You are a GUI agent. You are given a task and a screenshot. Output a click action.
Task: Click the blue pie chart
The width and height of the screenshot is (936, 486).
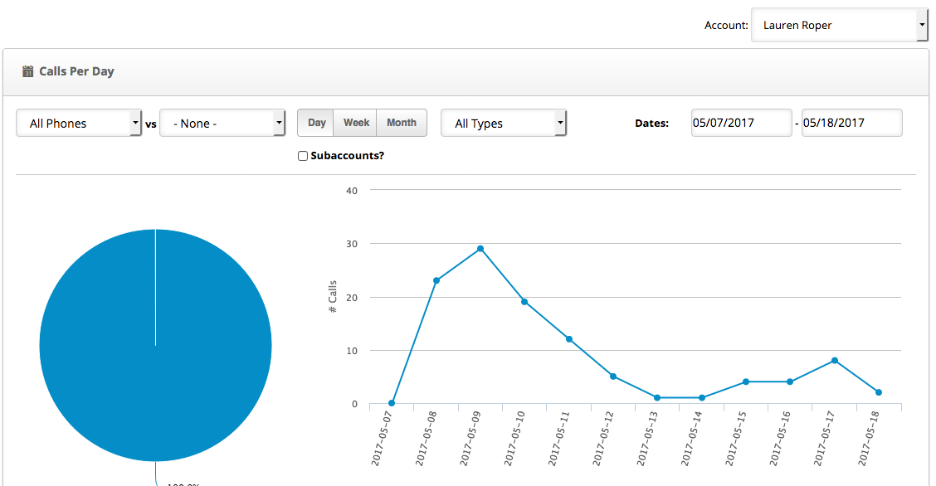pyautogui.click(x=155, y=345)
